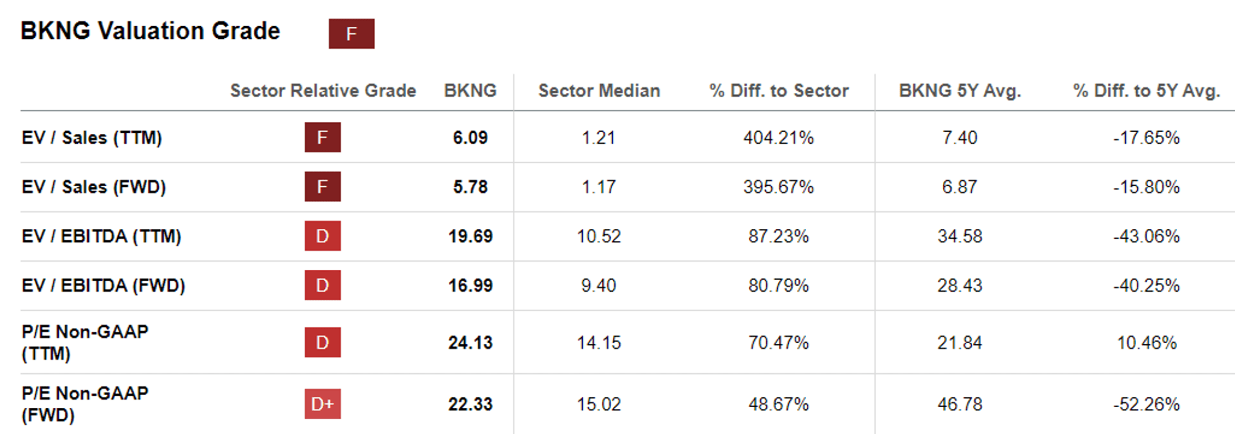The height and width of the screenshot is (434, 1235).
Task: Click the D grade badge for EV / EBITDA (TTM)
Action: 322,236
